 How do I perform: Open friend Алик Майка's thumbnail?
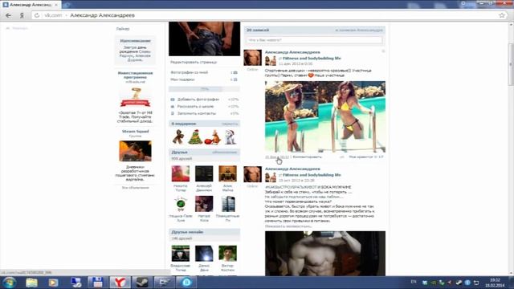click(227, 173)
